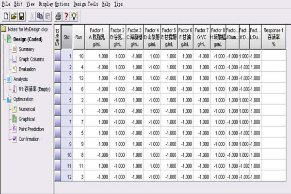Click the Graph Columns node icon
The width and height of the screenshot is (291, 194).
tap(15, 59)
